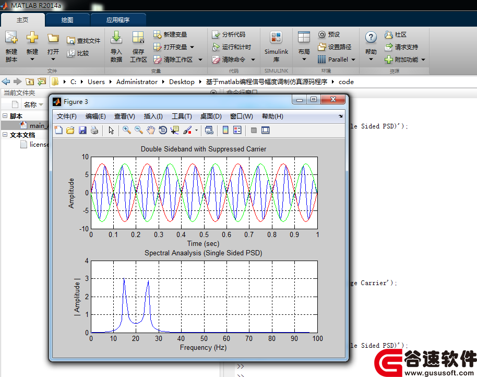Open 文件(F) menu in Figure 3
This screenshot has height=377, width=477.
[67, 116]
